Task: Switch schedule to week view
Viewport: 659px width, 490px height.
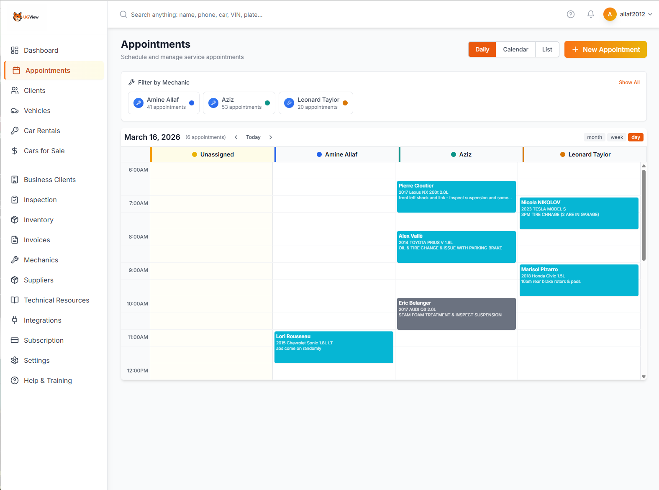Action: coord(617,137)
